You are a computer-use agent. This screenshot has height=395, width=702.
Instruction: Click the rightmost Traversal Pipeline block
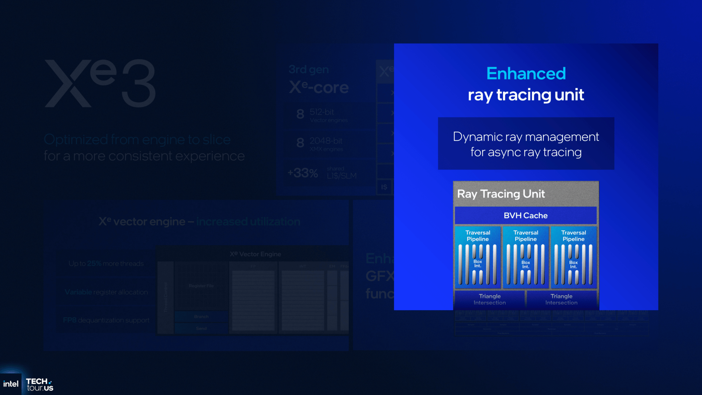click(573, 257)
